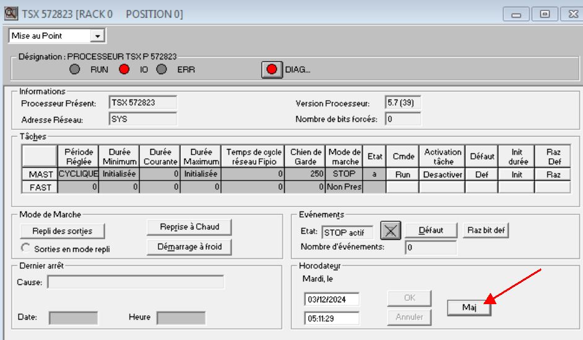Click Def button in MAST row

coord(482,175)
